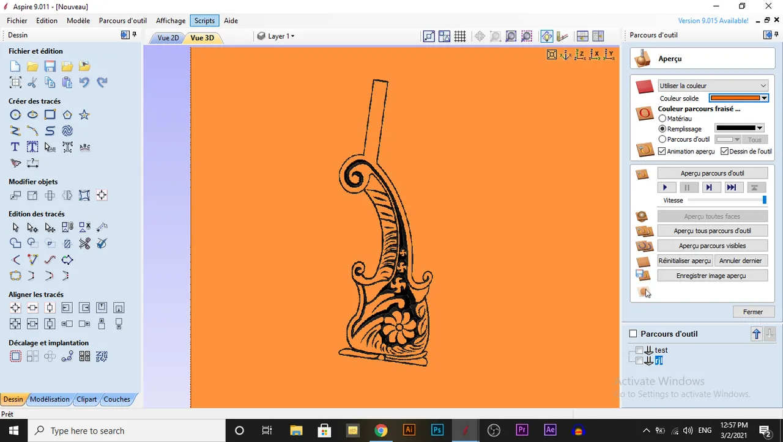This screenshot has height=442, width=783.
Task: Click the Zoom to fit view icon
Action: pyautogui.click(x=552, y=55)
